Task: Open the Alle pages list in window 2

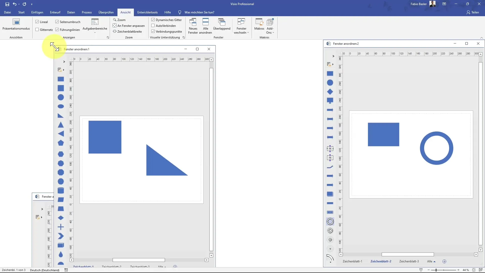Action: [x=431, y=261]
